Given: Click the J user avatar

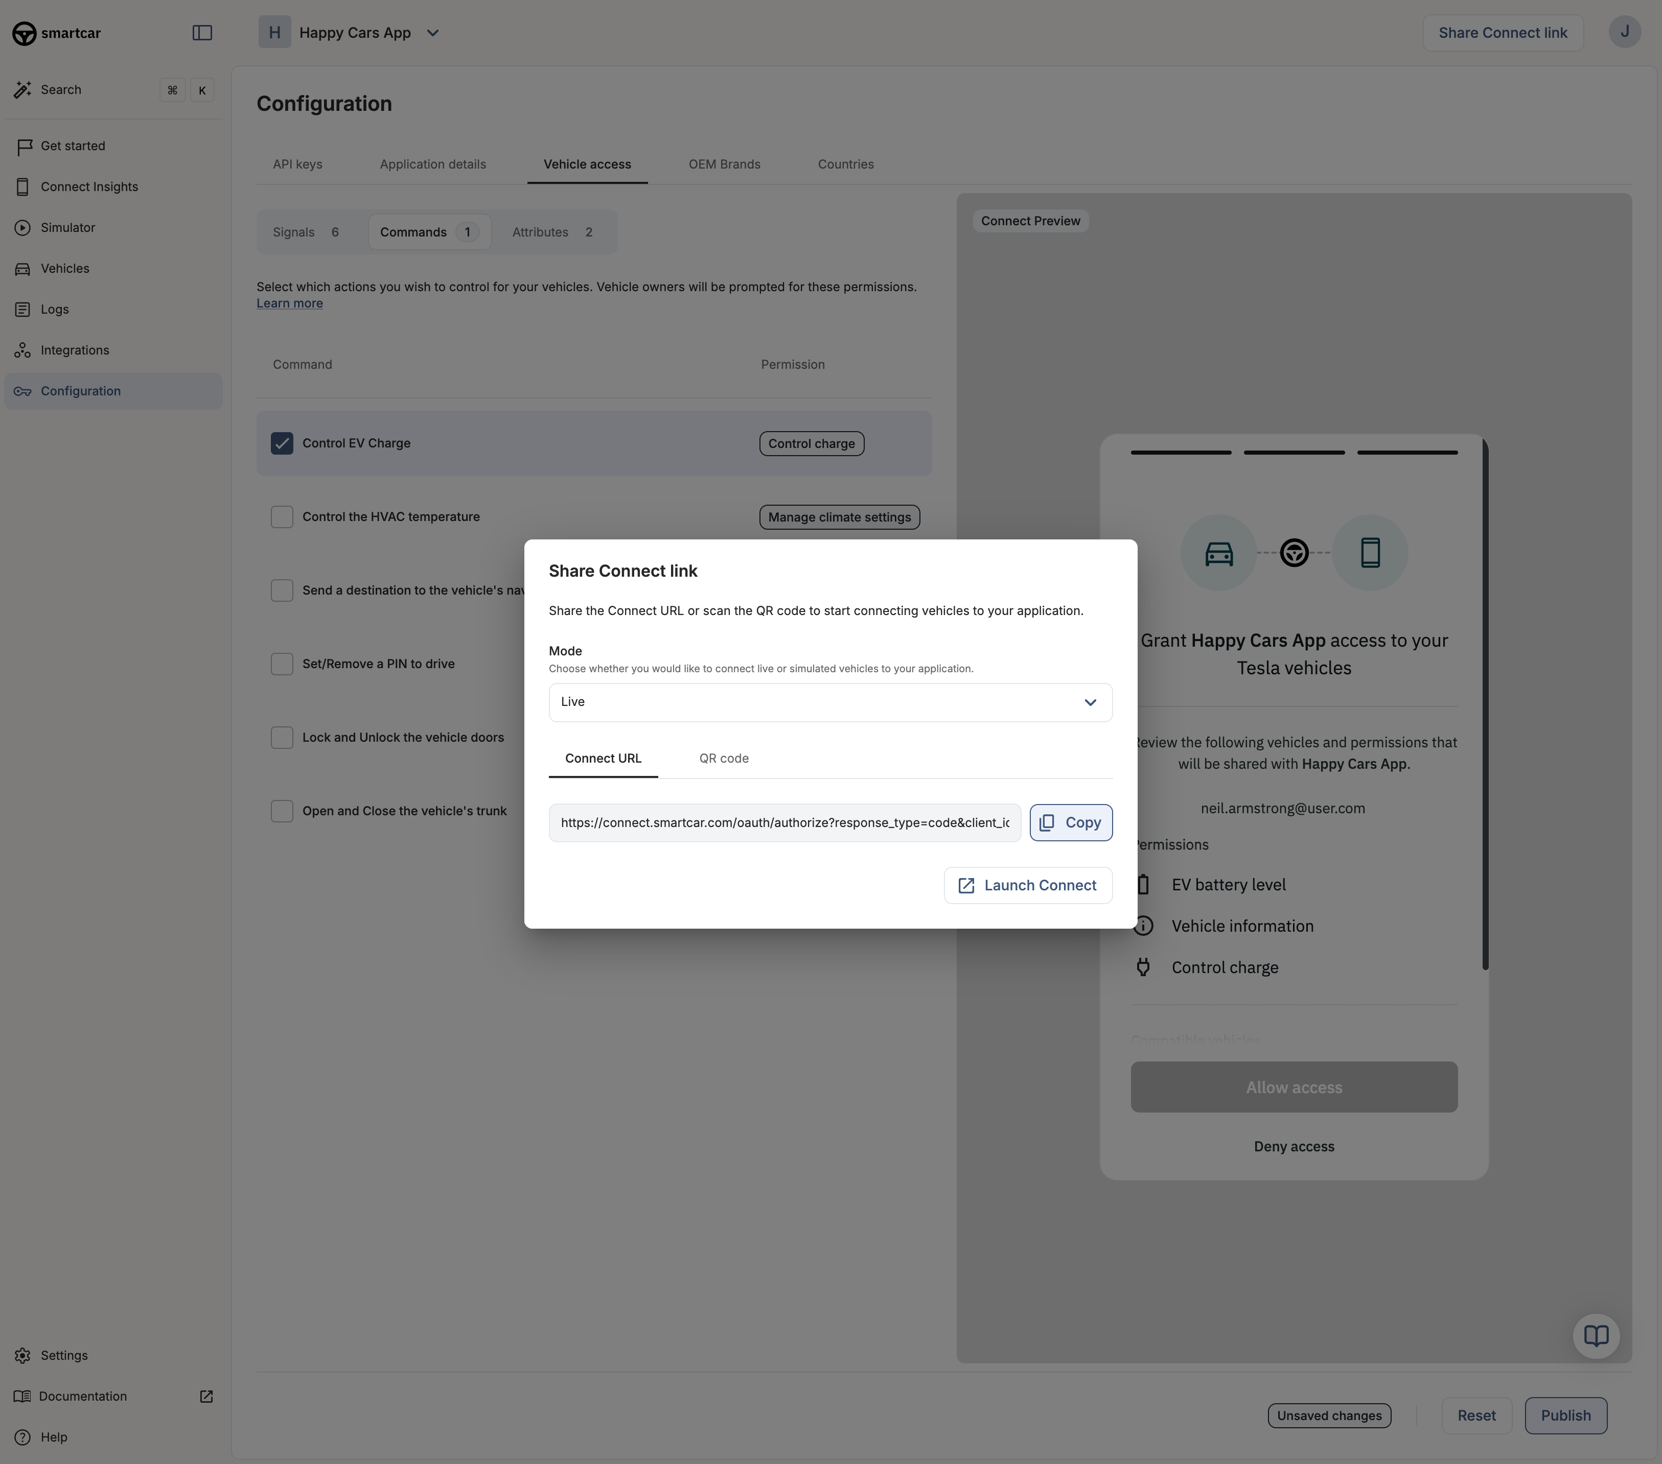Looking at the screenshot, I should [x=1624, y=32].
